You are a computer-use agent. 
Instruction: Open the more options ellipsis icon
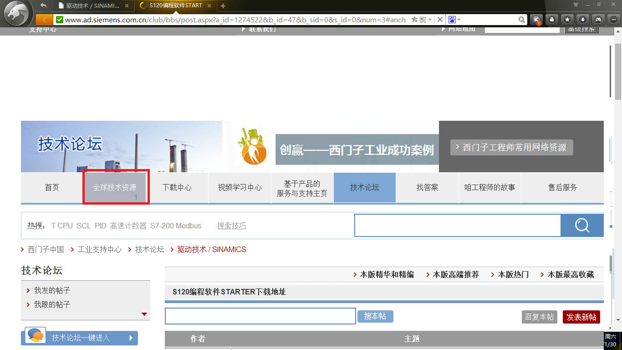(614, 20)
